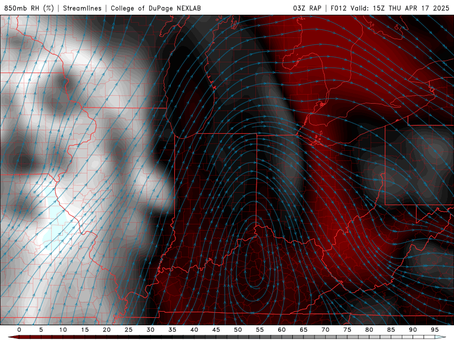Select the "03Z RAP" model run label
This screenshot has height=340, width=454.
pos(307,8)
